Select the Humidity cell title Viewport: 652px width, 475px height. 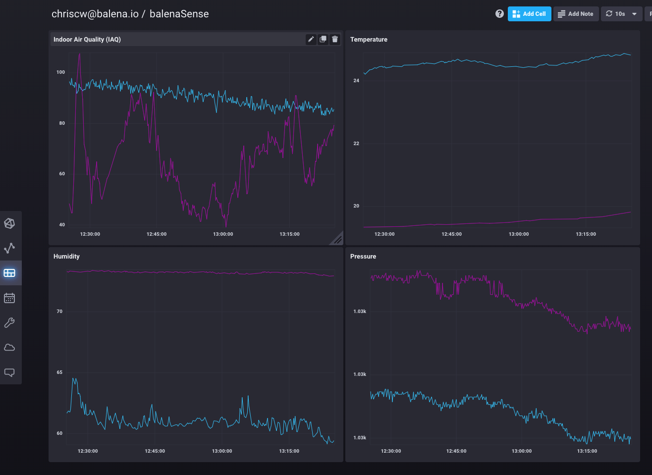click(66, 257)
